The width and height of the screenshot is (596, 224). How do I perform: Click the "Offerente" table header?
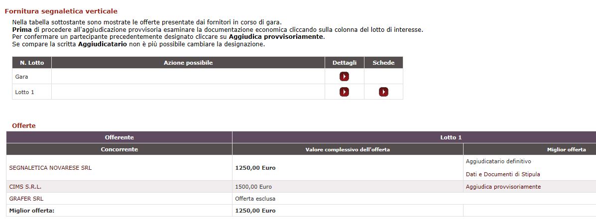[119, 137]
